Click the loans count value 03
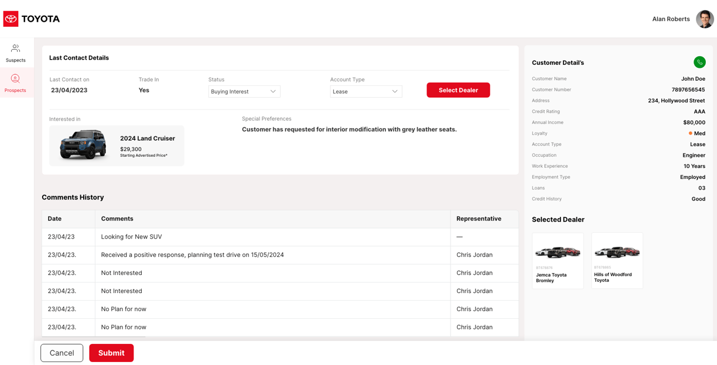Screen dimensions: 717x365 [702, 188]
